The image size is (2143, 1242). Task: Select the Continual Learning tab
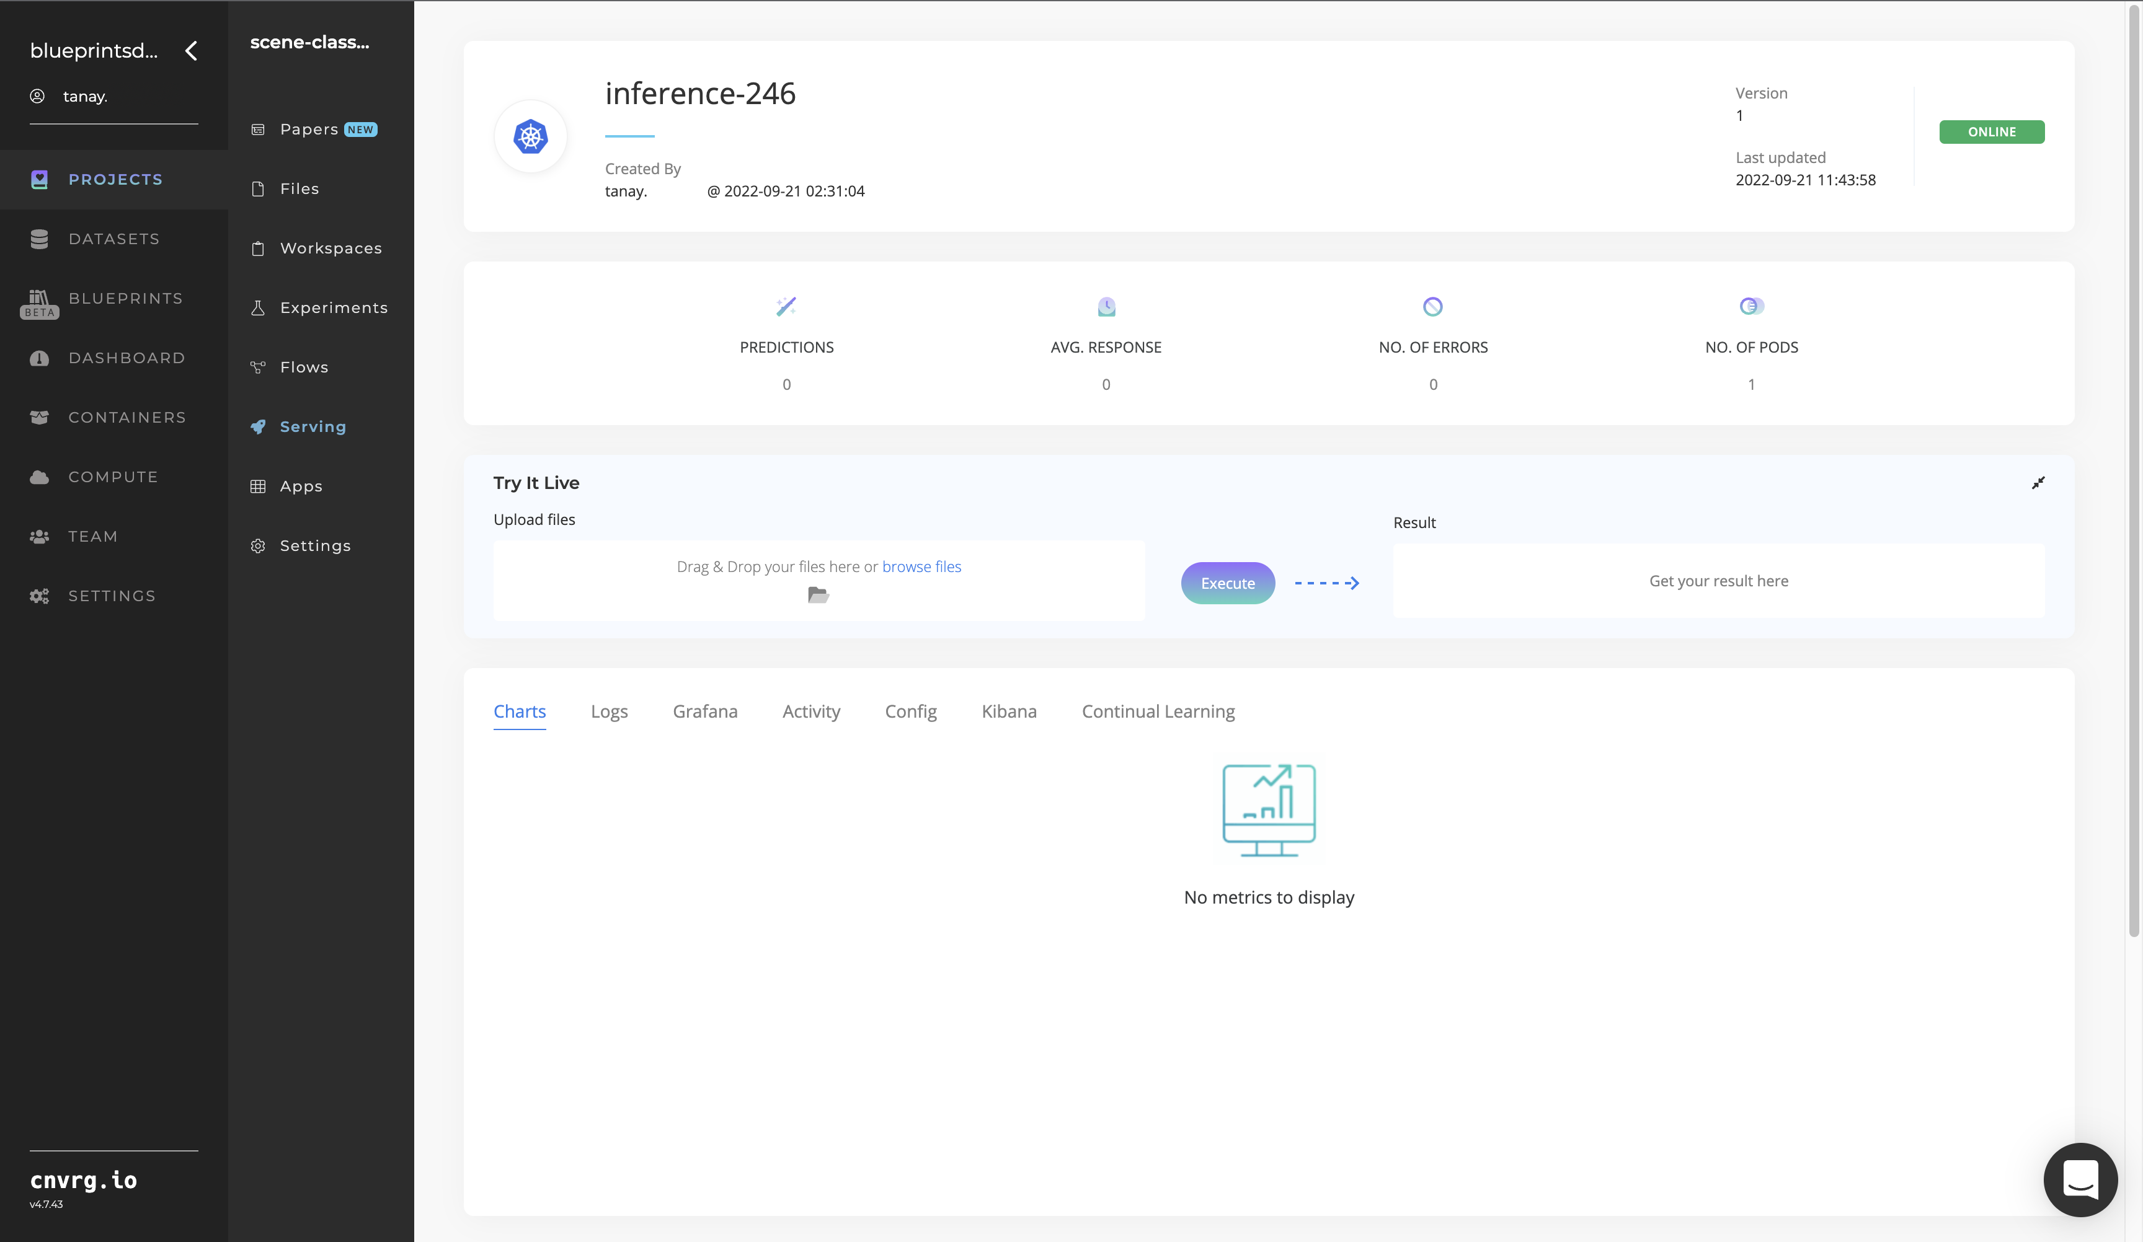(1158, 711)
